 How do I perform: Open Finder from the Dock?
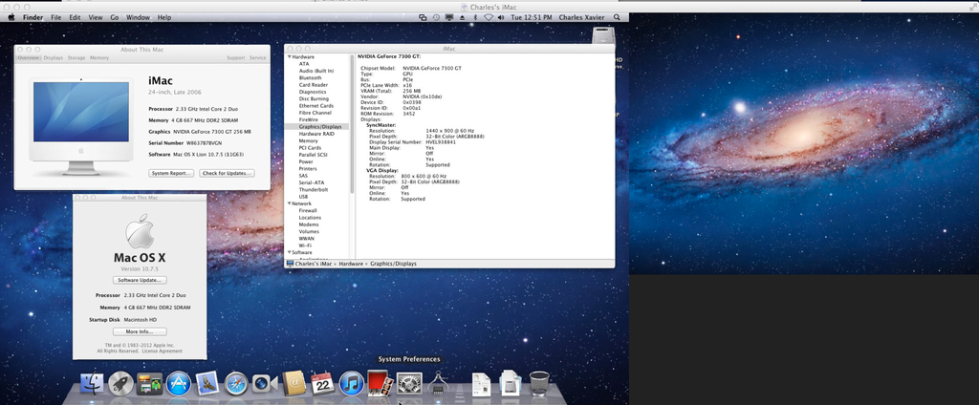[92, 383]
